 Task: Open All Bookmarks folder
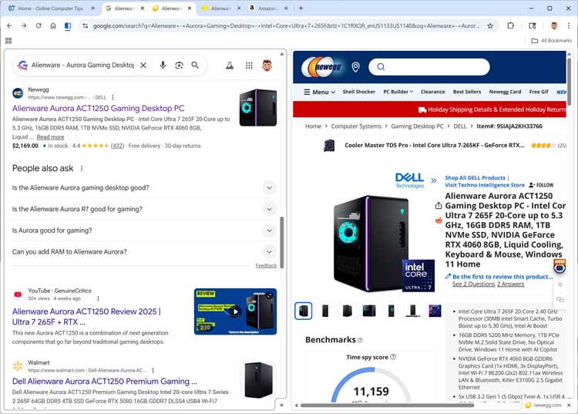(552, 41)
